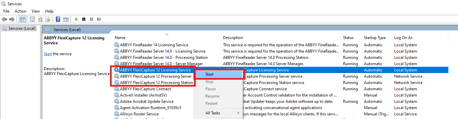Click the 'Start' link in the left description pane
Screen dimensions: 458x119
coord(48,54)
